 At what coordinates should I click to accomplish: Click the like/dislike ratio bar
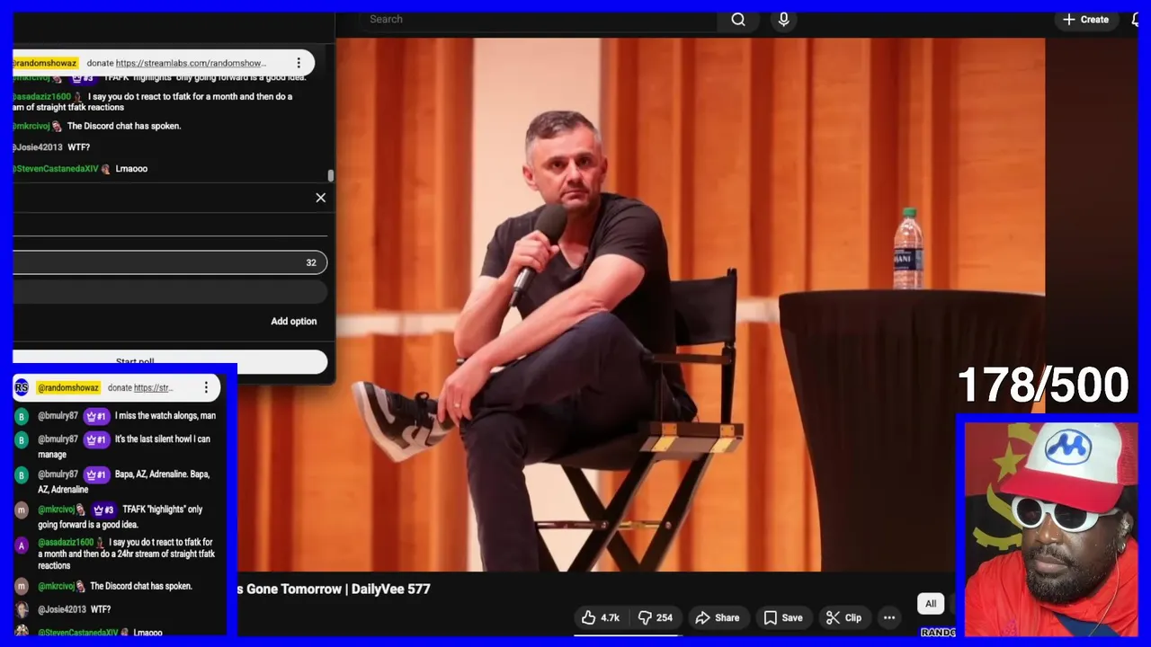628,634
